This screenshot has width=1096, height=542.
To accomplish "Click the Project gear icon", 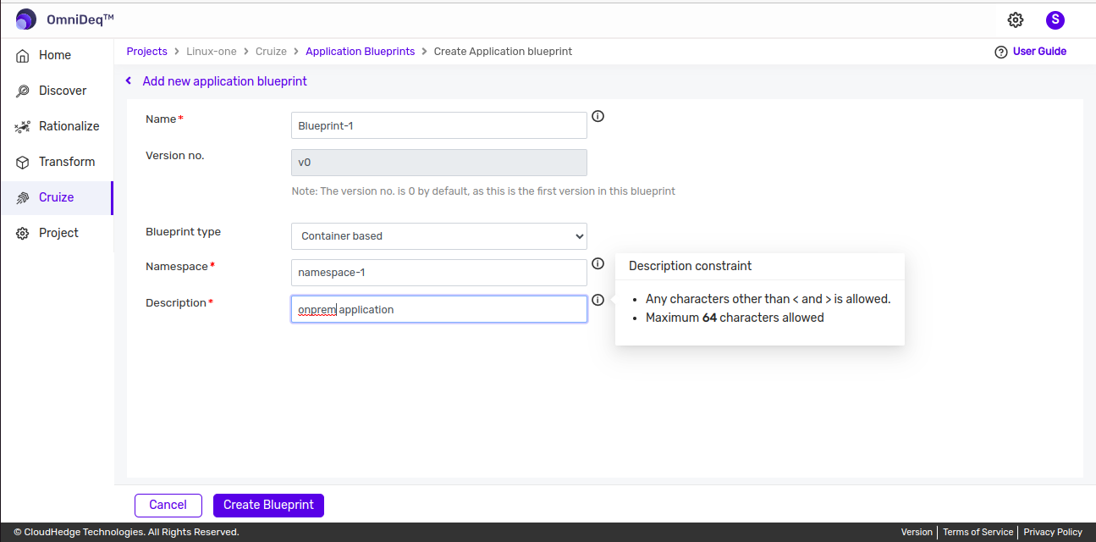I will [x=23, y=233].
